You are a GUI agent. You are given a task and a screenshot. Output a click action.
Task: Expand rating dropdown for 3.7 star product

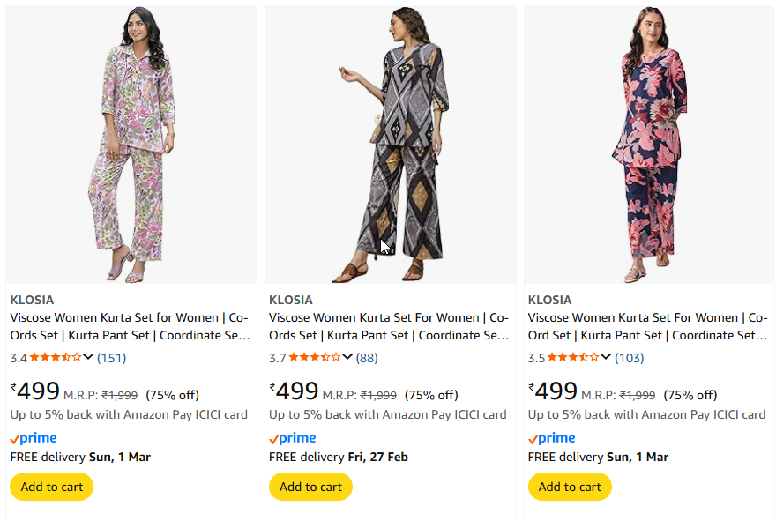(x=347, y=357)
